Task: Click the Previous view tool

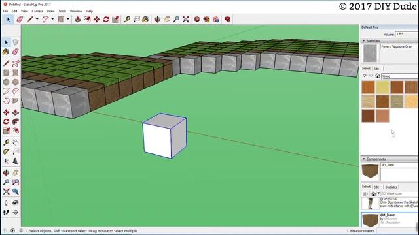Action: pyautogui.click(x=16, y=191)
